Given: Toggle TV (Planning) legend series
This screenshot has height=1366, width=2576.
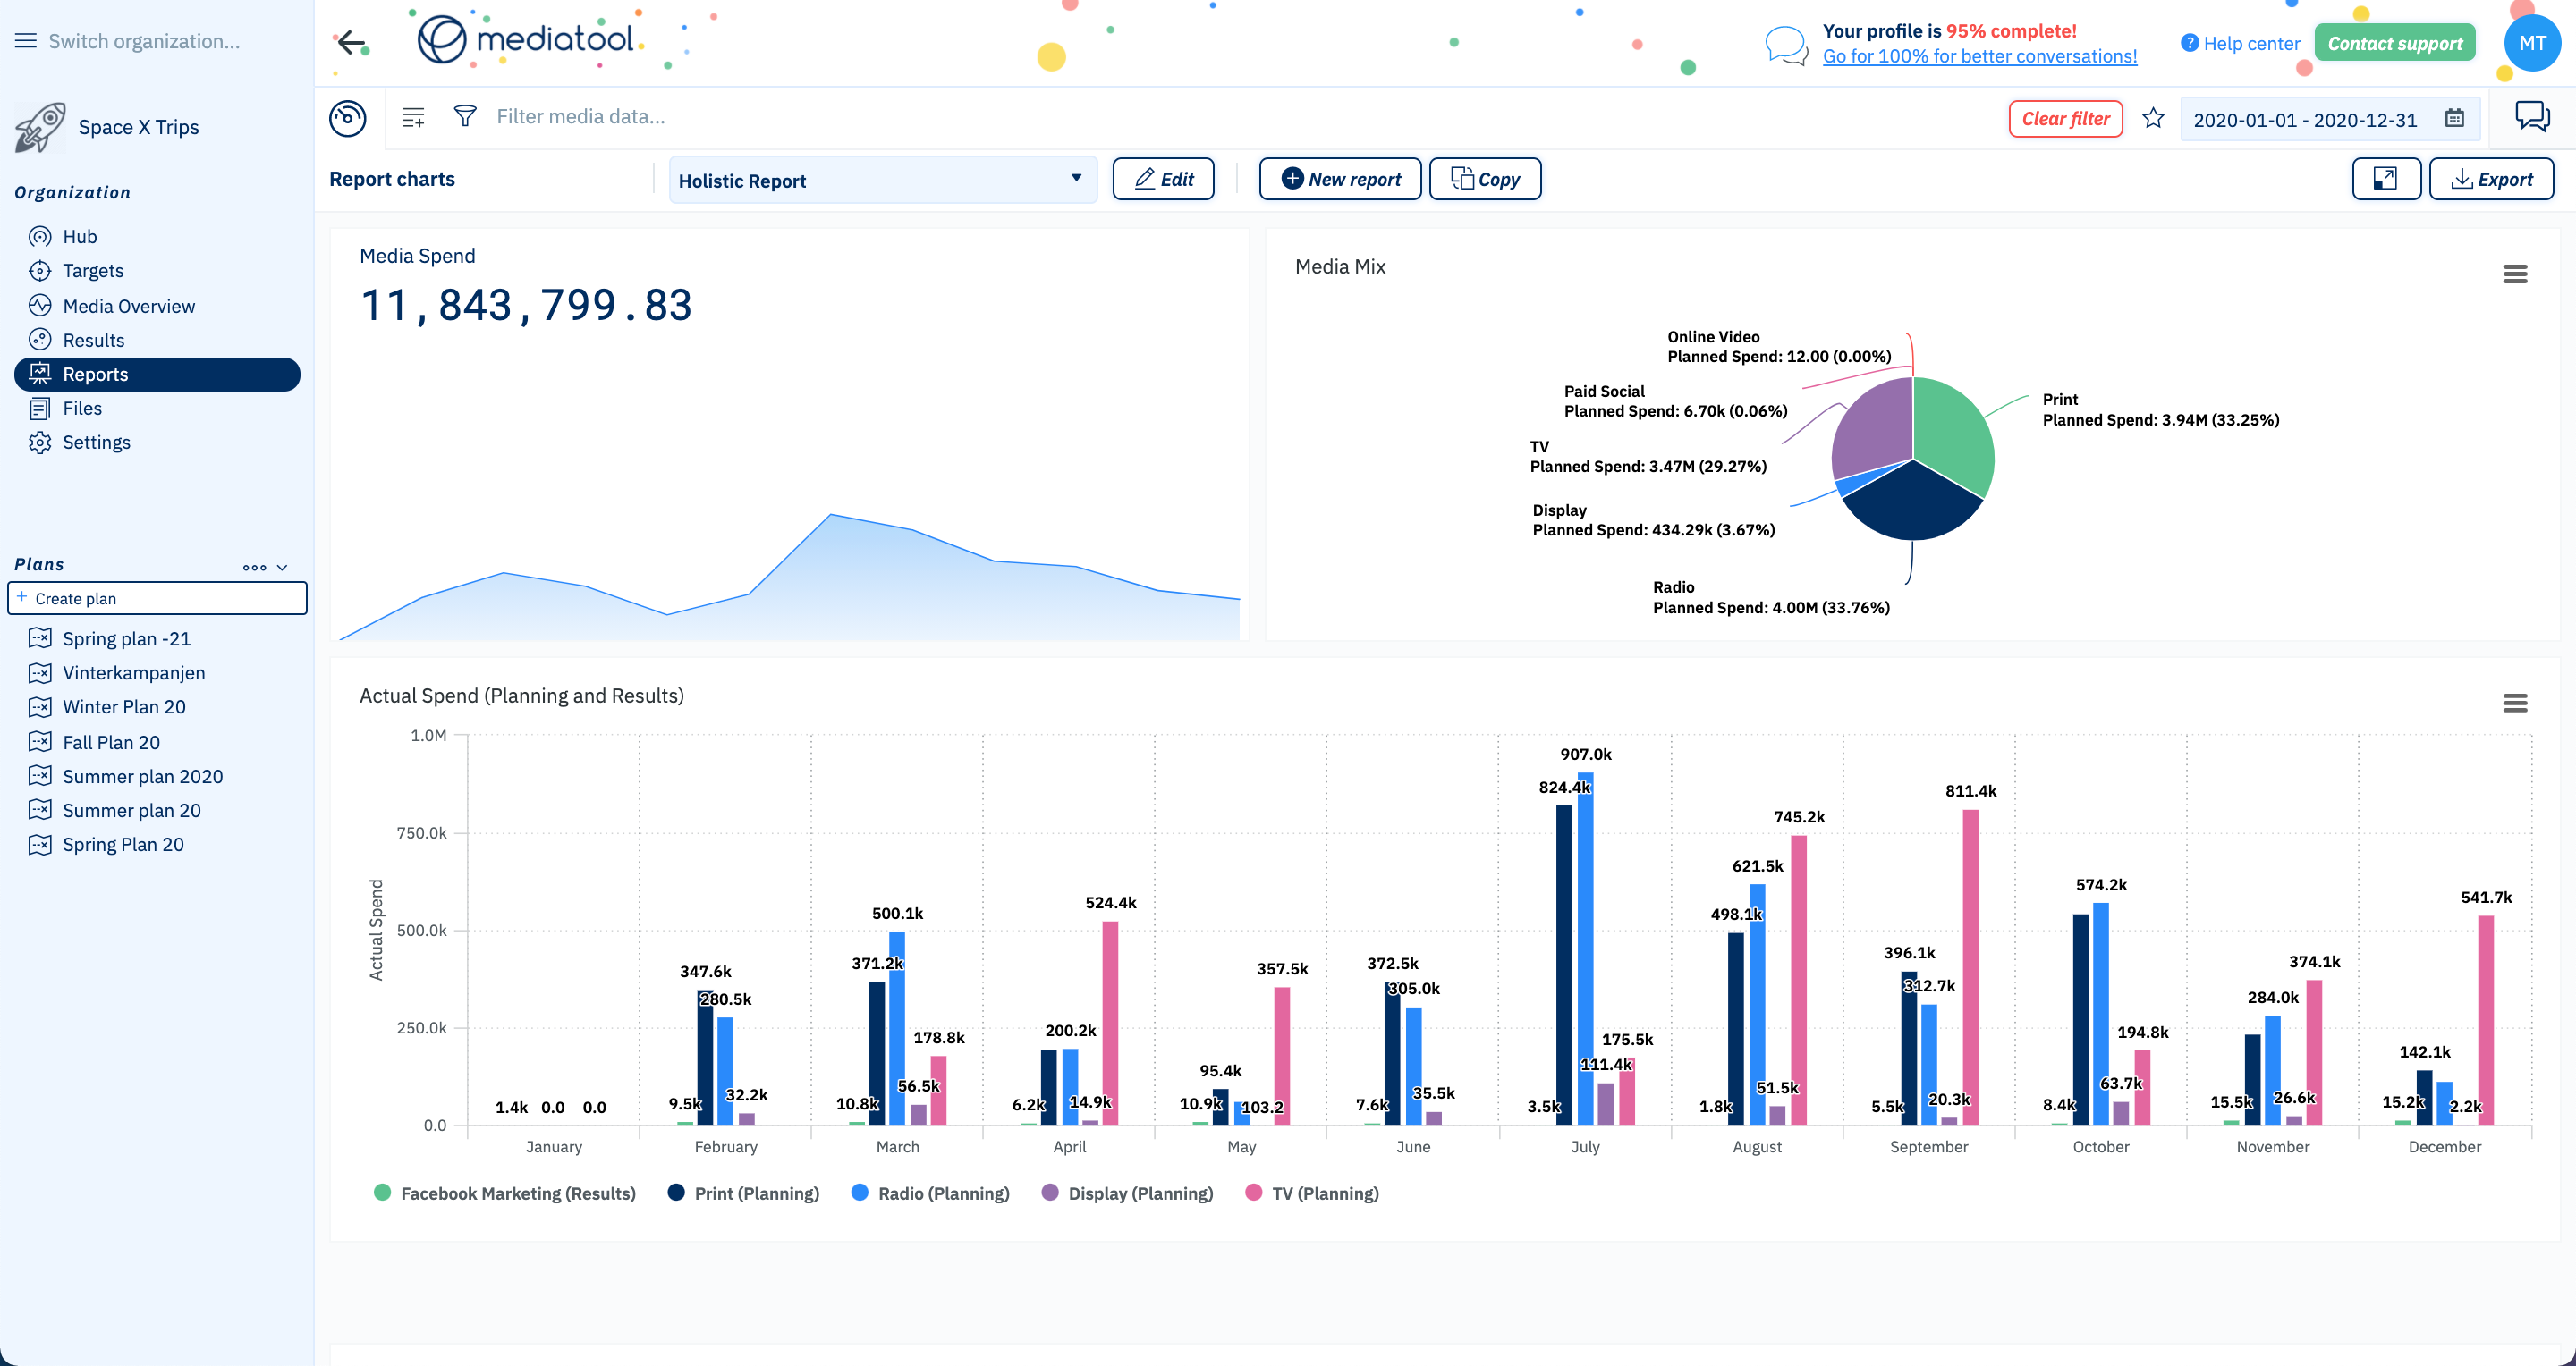Looking at the screenshot, I should pyautogui.click(x=1312, y=1193).
